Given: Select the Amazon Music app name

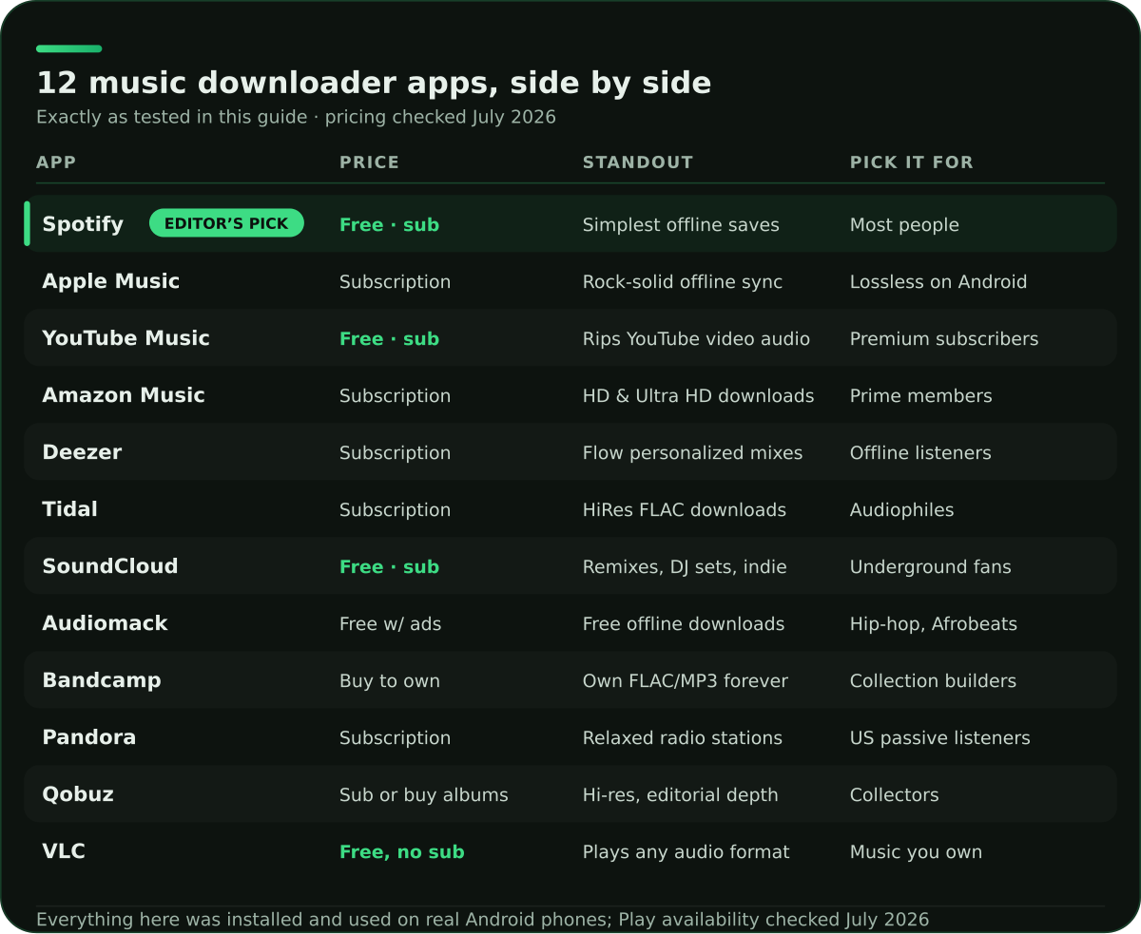Looking at the screenshot, I should [124, 395].
